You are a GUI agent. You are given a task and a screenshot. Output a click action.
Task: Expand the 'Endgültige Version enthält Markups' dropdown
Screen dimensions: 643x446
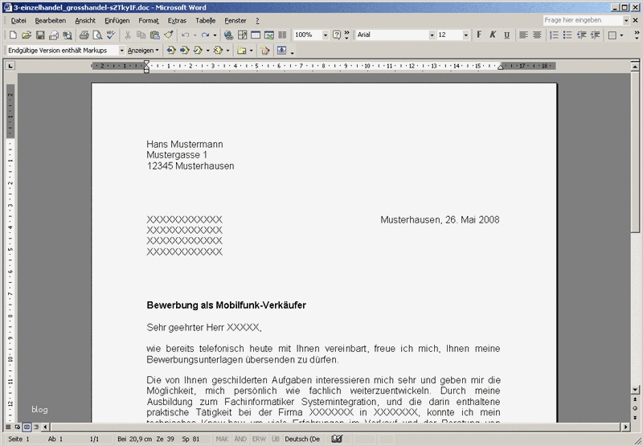pyautogui.click(x=121, y=51)
